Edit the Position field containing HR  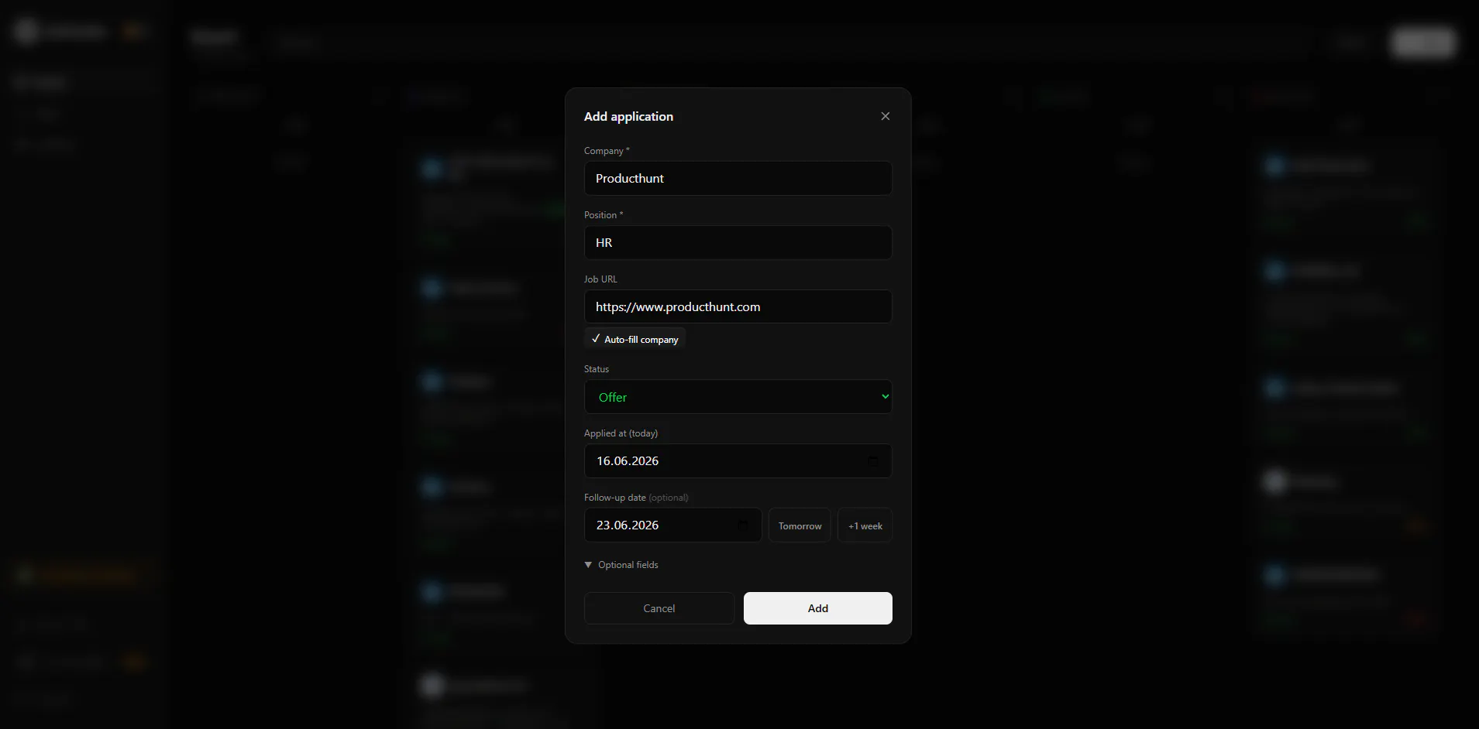coord(738,242)
